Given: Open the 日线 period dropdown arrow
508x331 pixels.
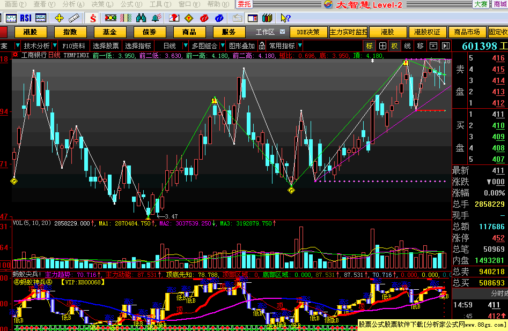Looking at the screenshot, I should [185, 46].
